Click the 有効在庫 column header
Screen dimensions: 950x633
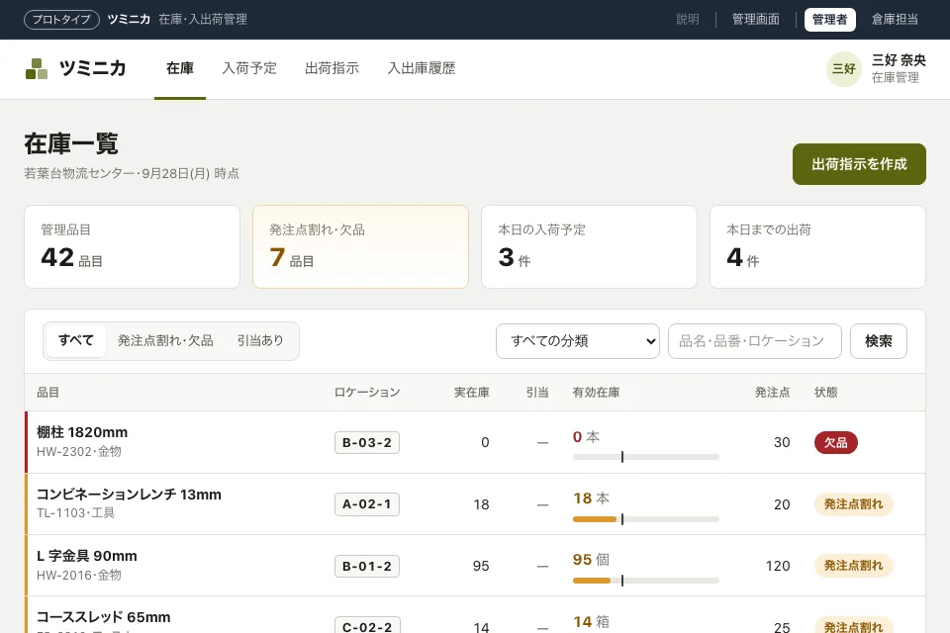coord(596,393)
